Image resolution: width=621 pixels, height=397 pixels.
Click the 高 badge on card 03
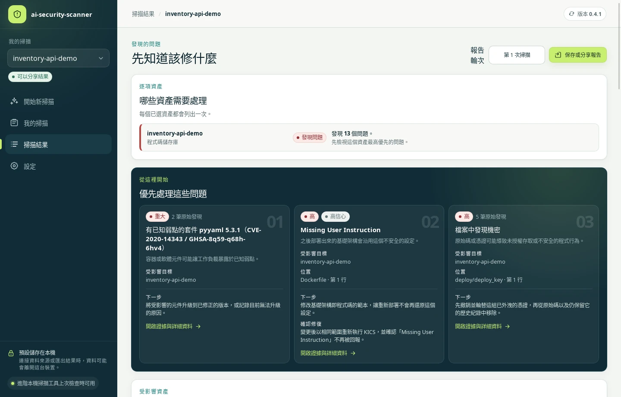[x=464, y=217]
